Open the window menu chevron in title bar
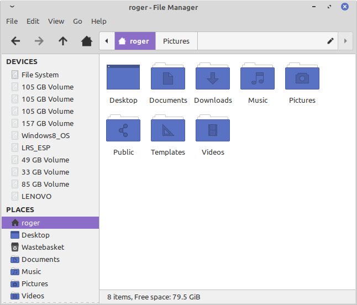The width and height of the screenshot is (357, 305). (x=12, y=7)
